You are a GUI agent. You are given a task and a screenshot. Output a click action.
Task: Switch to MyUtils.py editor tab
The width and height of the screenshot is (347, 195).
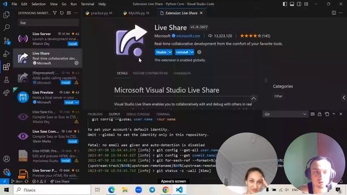(x=137, y=13)
